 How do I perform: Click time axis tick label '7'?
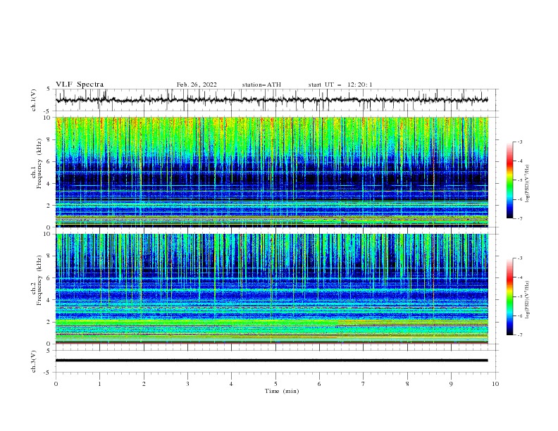pyautogui.click(x=364, y=384)
